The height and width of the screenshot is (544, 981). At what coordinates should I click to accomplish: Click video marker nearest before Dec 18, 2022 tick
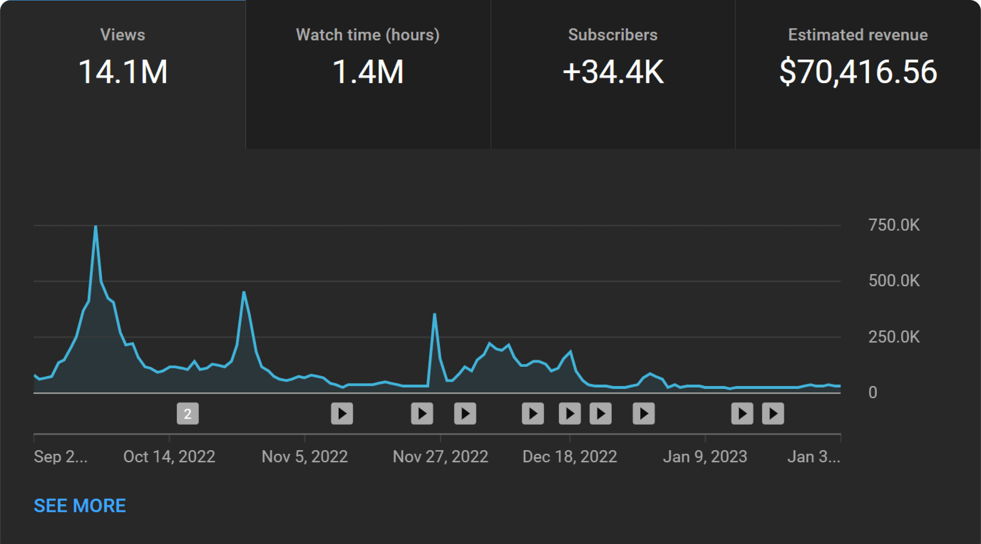(x=533, y=414)
